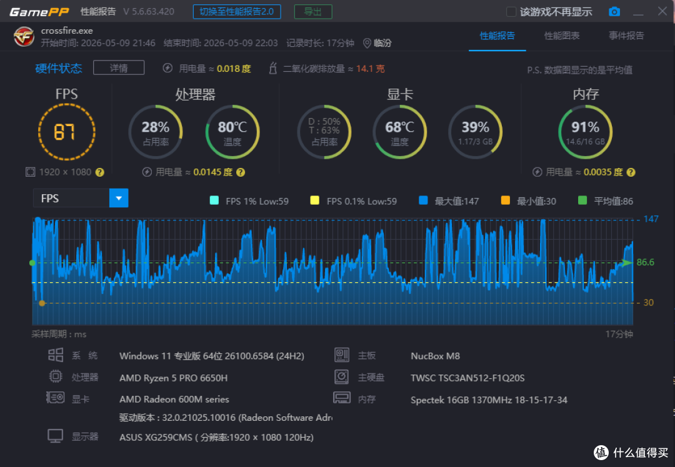Viewport: 675px width, 467px height.
Task: Click the TWSC TSC3AN512-F1Q20S disk text
Action: point(467,378)
